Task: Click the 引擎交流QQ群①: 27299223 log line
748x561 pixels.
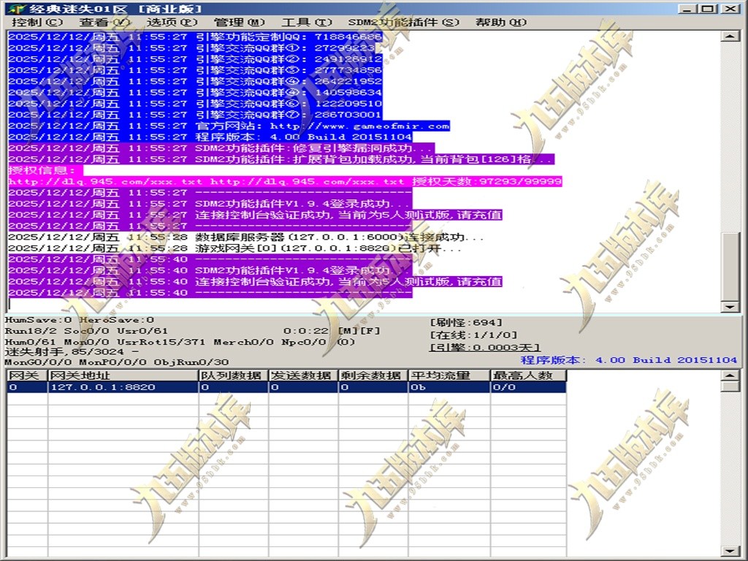Action: click(x=192, y=48)
